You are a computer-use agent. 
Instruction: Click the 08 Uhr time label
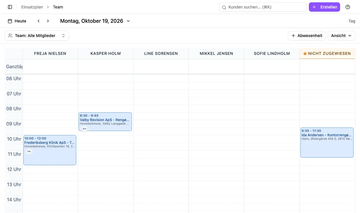14,109
